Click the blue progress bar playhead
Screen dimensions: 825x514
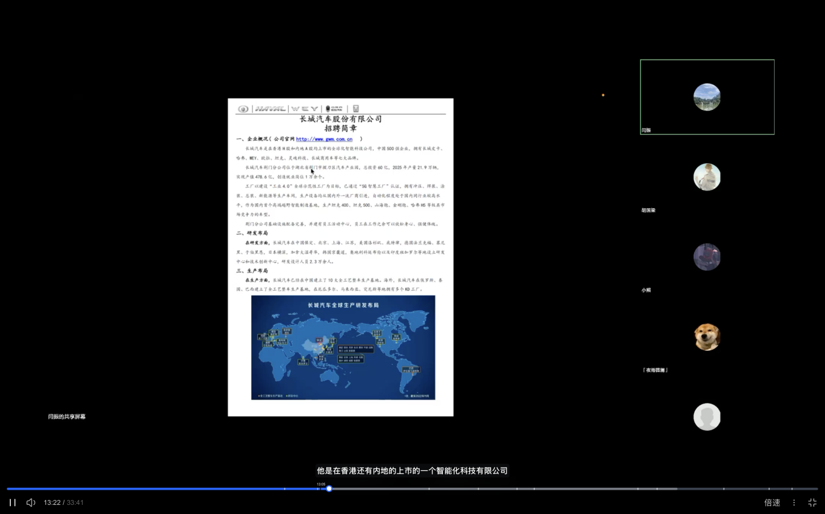coord(329,489)
